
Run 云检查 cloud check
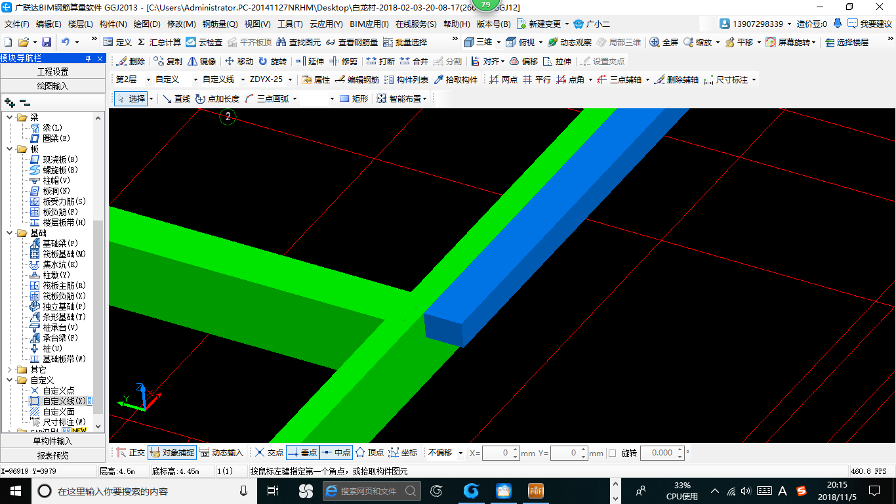204,42
